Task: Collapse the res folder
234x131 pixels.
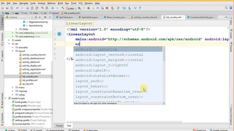Action: 9,44
